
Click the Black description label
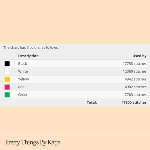[x=22, y=64]
